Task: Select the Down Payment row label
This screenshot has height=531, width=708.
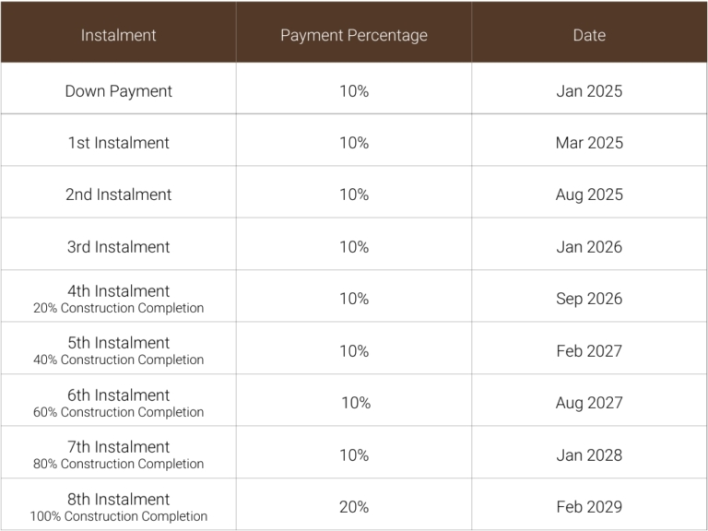Action: (x=118, y=91)
